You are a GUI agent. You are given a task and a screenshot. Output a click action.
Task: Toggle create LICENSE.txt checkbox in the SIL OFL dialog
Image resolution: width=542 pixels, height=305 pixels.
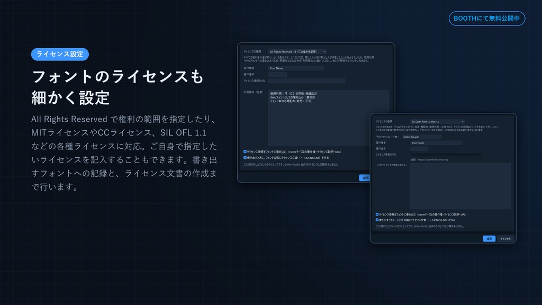377,220
